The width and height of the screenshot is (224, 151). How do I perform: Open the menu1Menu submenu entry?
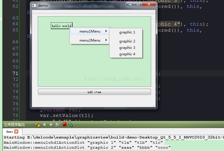tap(90, 31)
